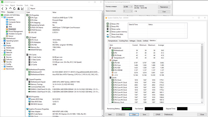This screenshot has width=208, height=117.
Task: Toggle the Stress cache checkbox
Action: point(110,29)
